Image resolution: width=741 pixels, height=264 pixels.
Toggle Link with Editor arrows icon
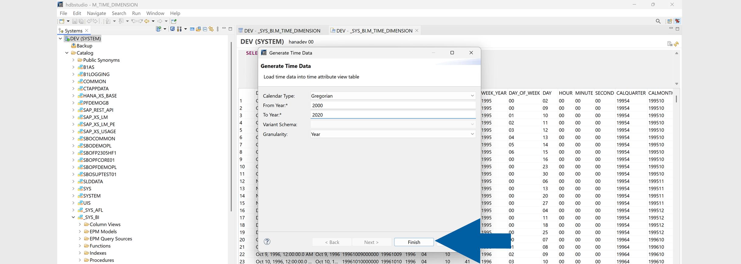coord(211,29)
